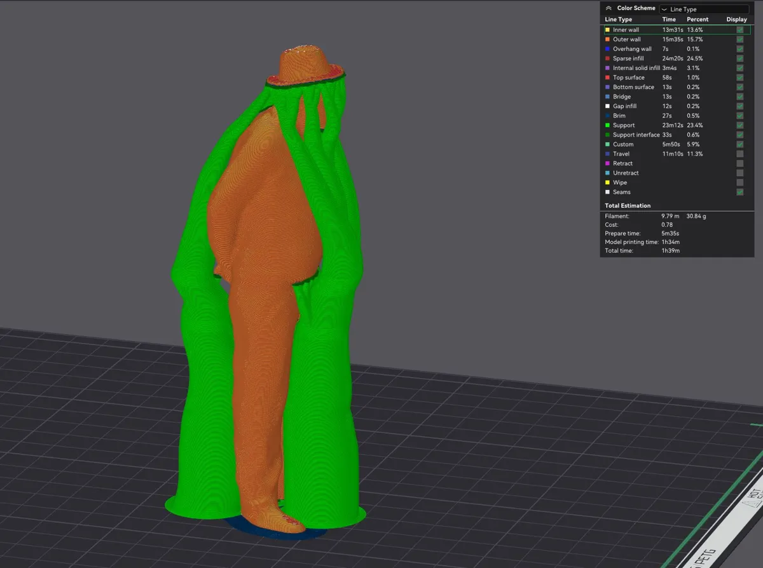Select the Sparse infill row label
763x568 pixels.
coord(628,58)
